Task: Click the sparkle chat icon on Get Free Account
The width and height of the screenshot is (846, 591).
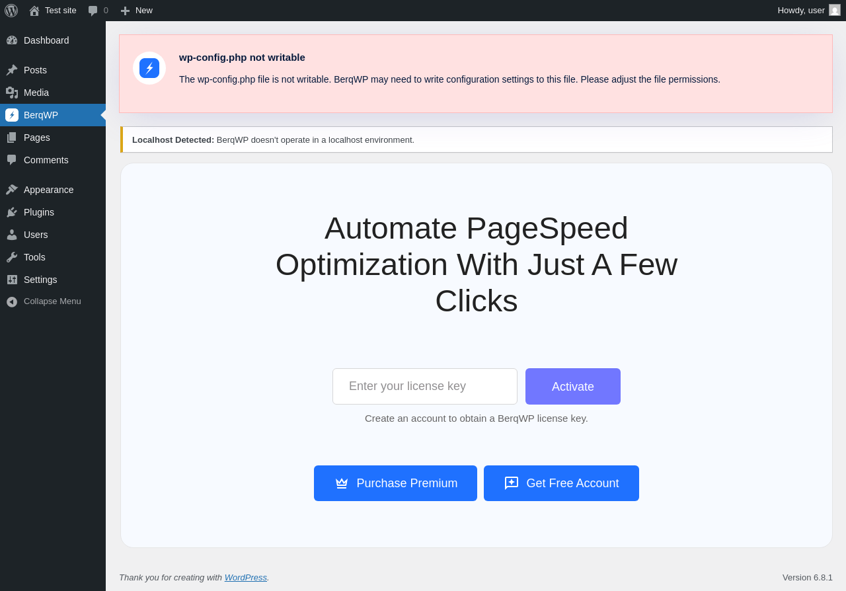Action: tap(512, 483)
